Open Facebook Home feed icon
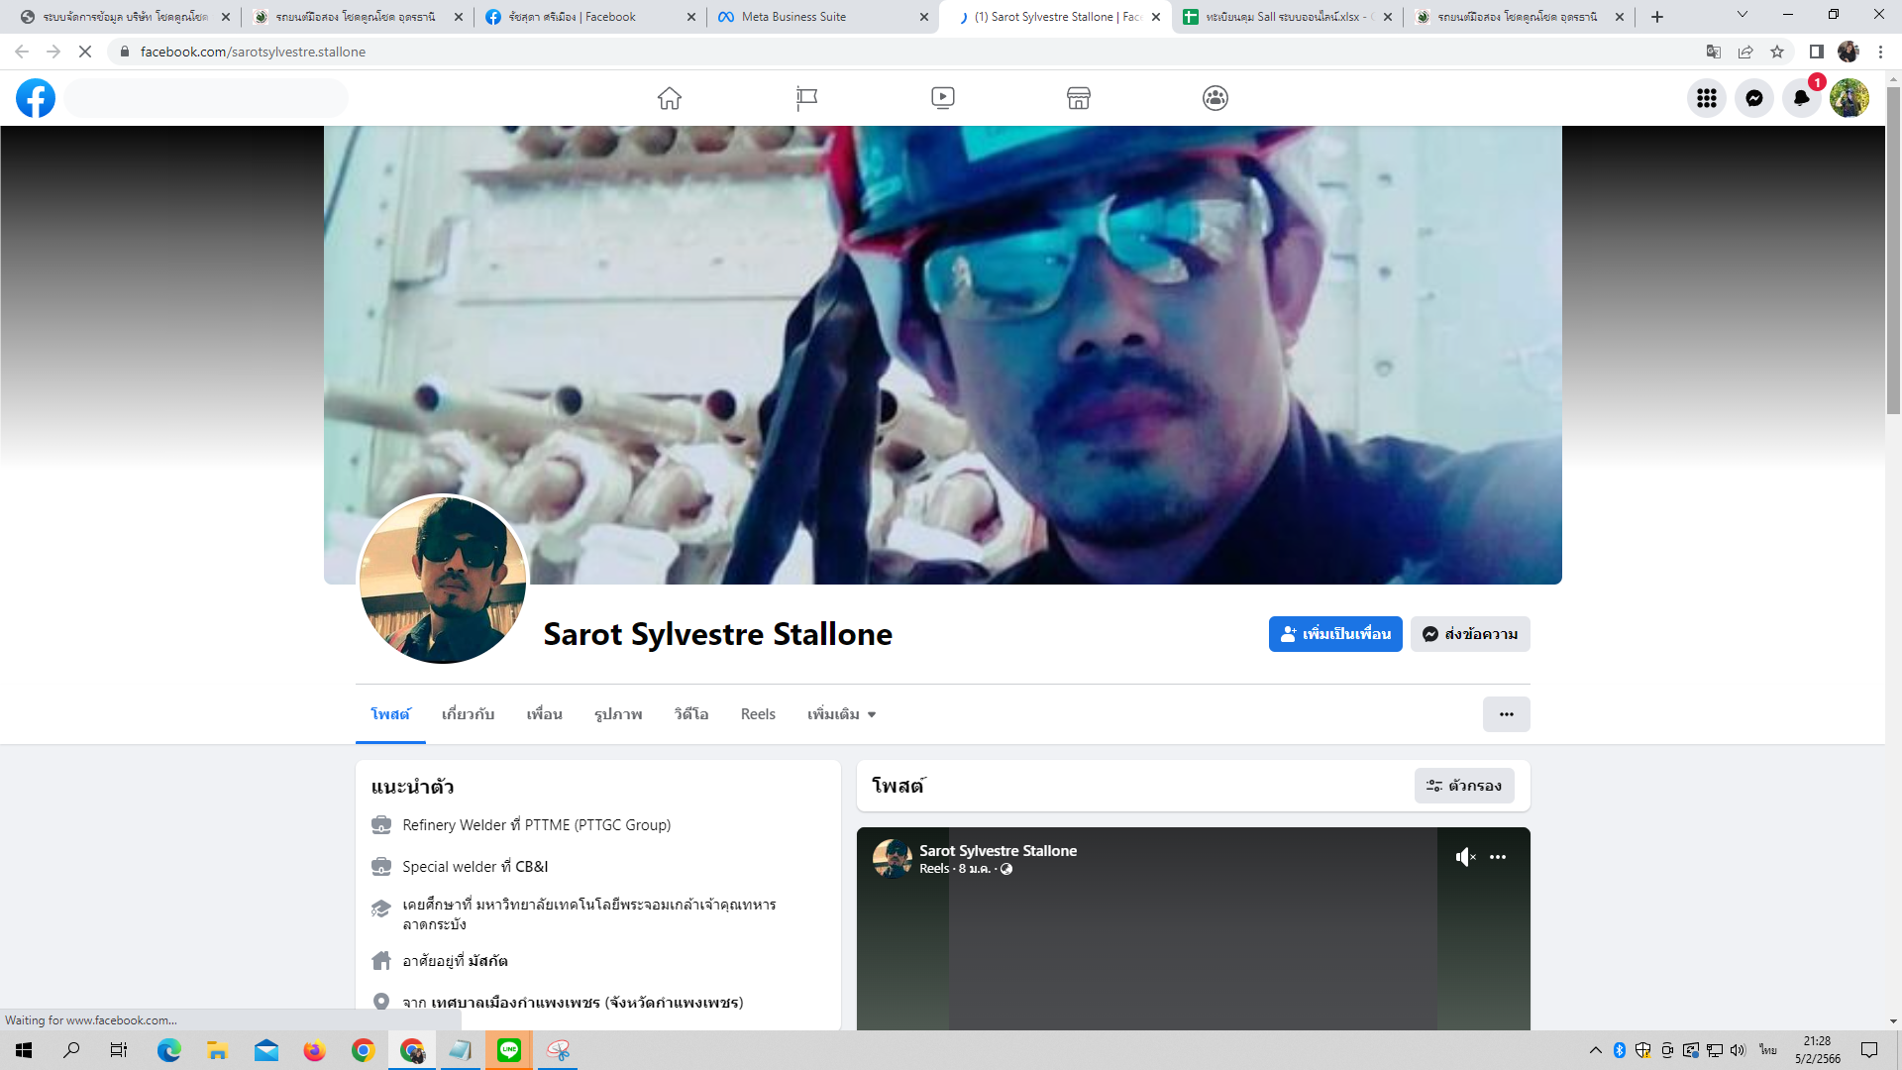Screen dimensions: 1902x1070 [x=670, y=98]
